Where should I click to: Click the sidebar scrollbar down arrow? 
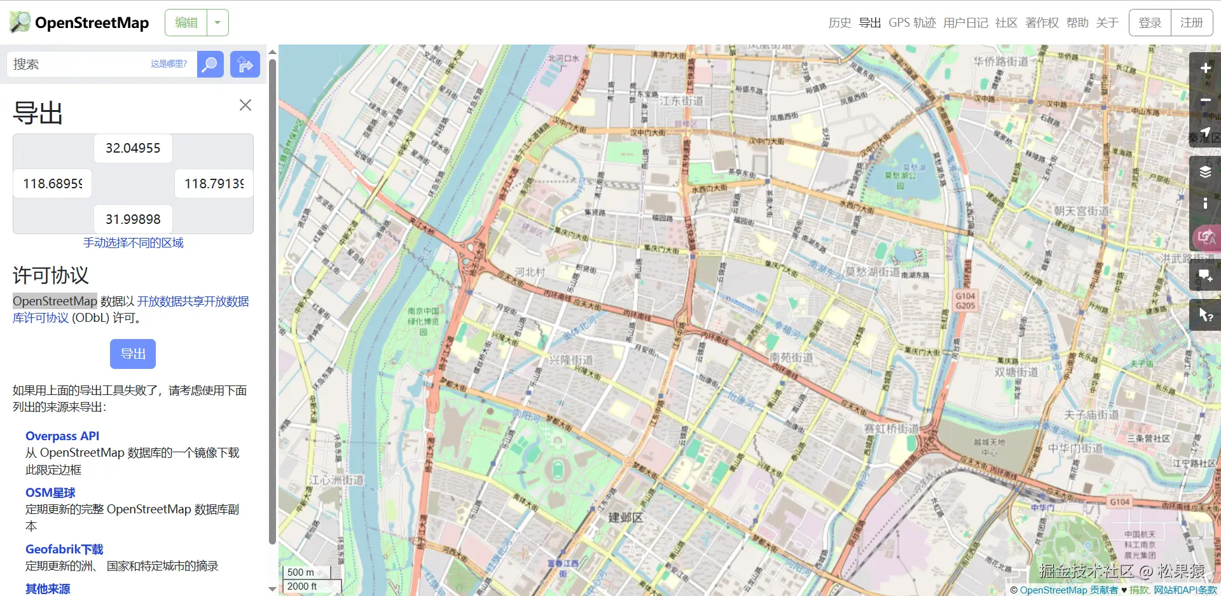(x=272, y=590)
